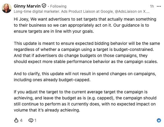
Task: Show the 1 reply count
Action: pyautogui.click(x=35, y=120)
